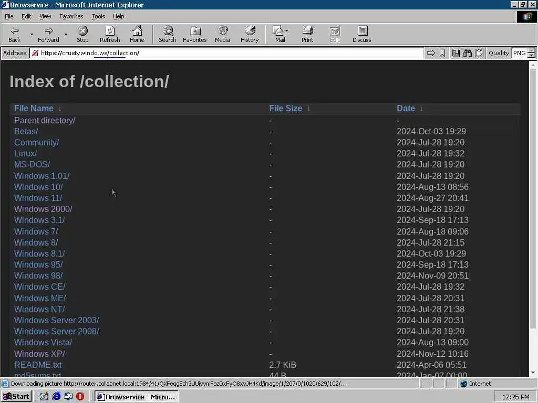Open the Community/ folder link
Image resolution: width=538 pixels, height=403 pixels.
(36, 143)
